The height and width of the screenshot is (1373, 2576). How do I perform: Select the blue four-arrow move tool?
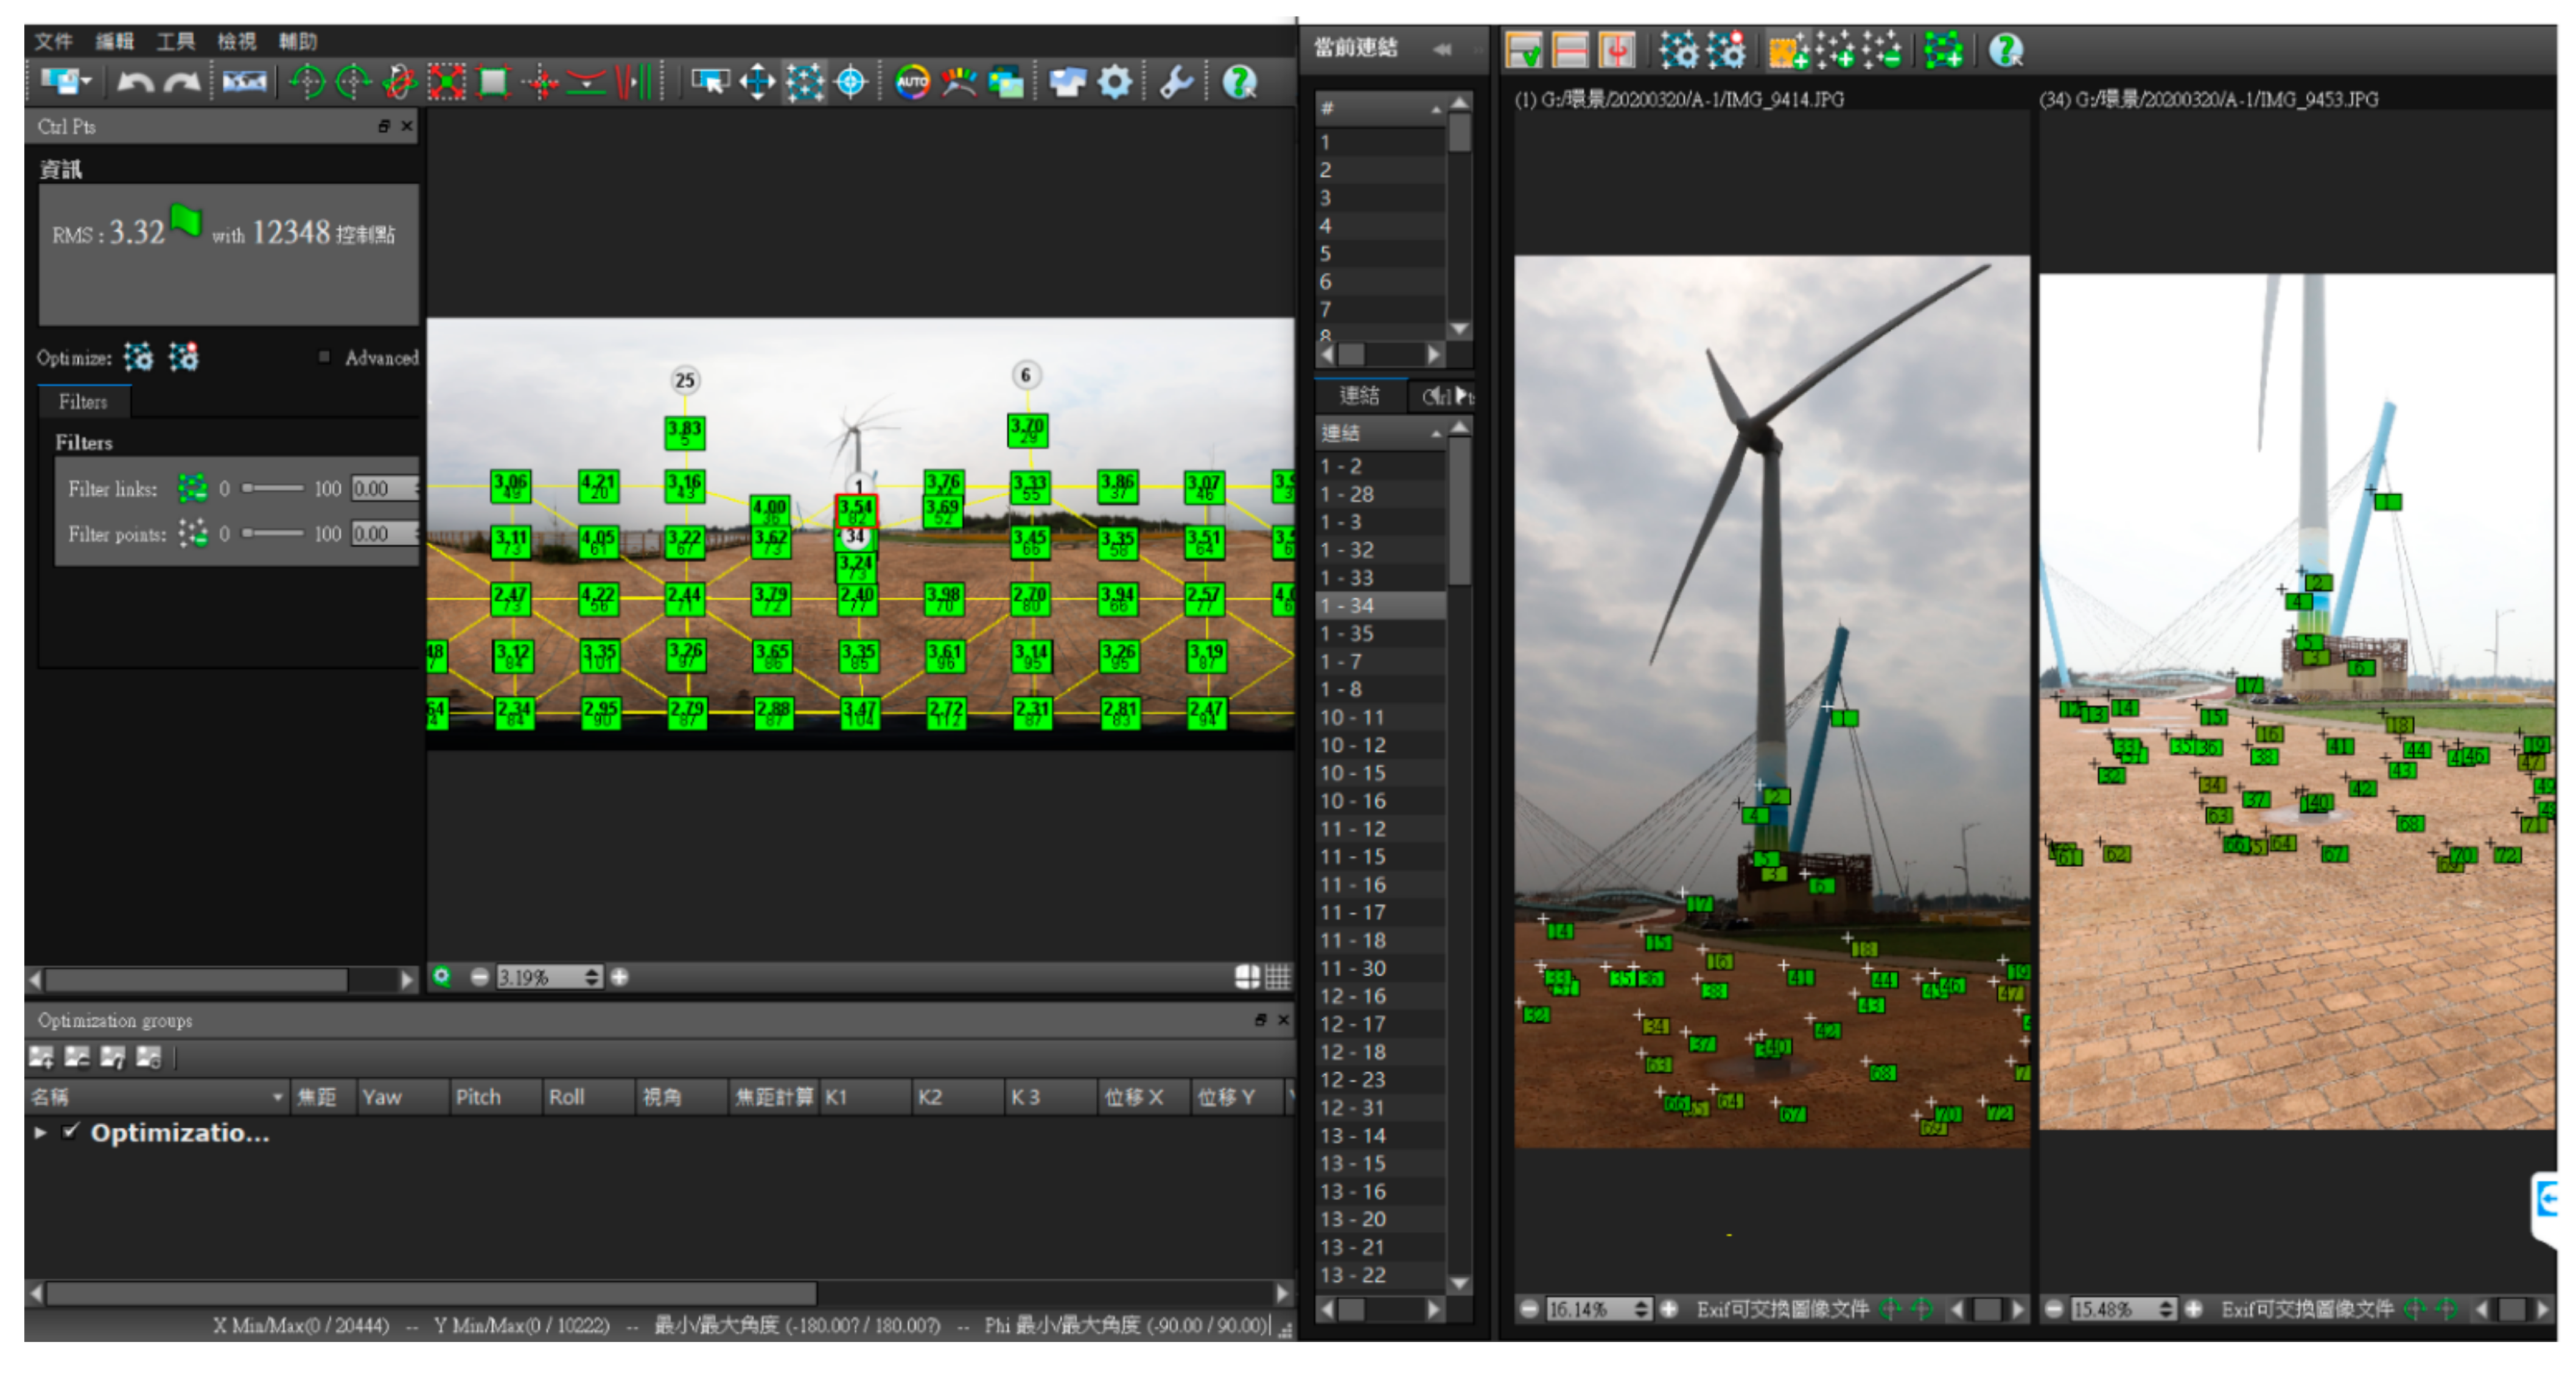tap(757, 82)
